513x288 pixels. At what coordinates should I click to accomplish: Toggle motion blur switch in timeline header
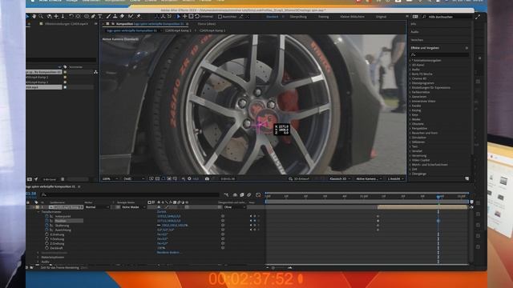249,194
